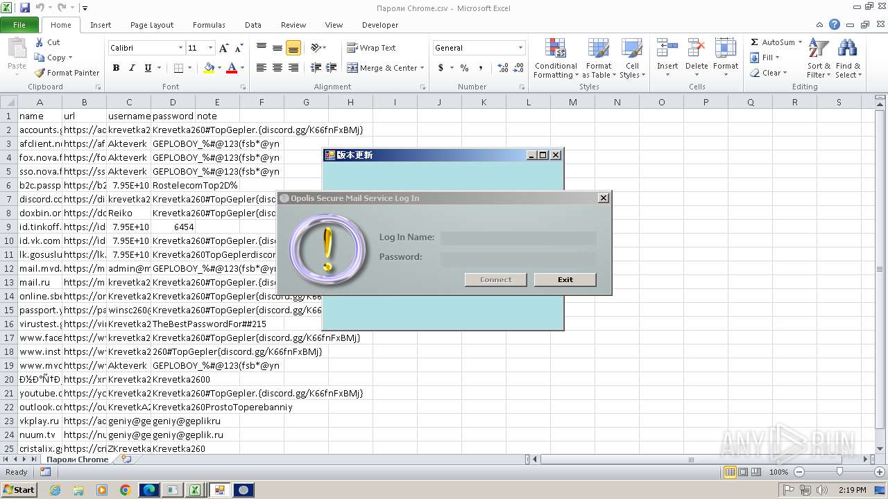
Task: Switch to the Page Layout tab
Action: pyautogui.click(x=152, y=25)
